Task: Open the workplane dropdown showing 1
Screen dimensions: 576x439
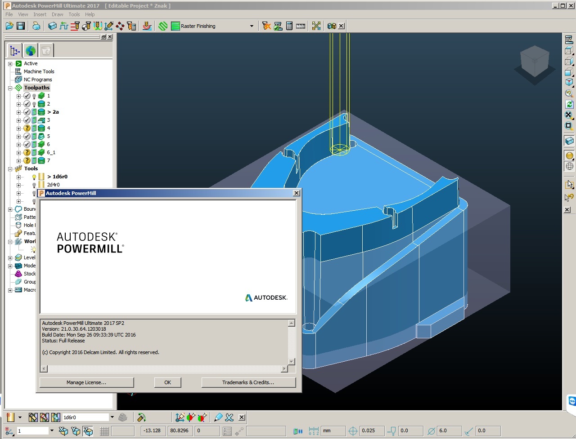Action: point(52,431)
